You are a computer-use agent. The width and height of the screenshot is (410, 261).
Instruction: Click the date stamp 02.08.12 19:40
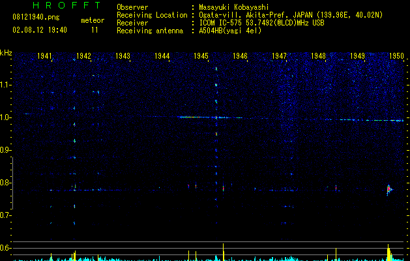click(x=40, y=30)
